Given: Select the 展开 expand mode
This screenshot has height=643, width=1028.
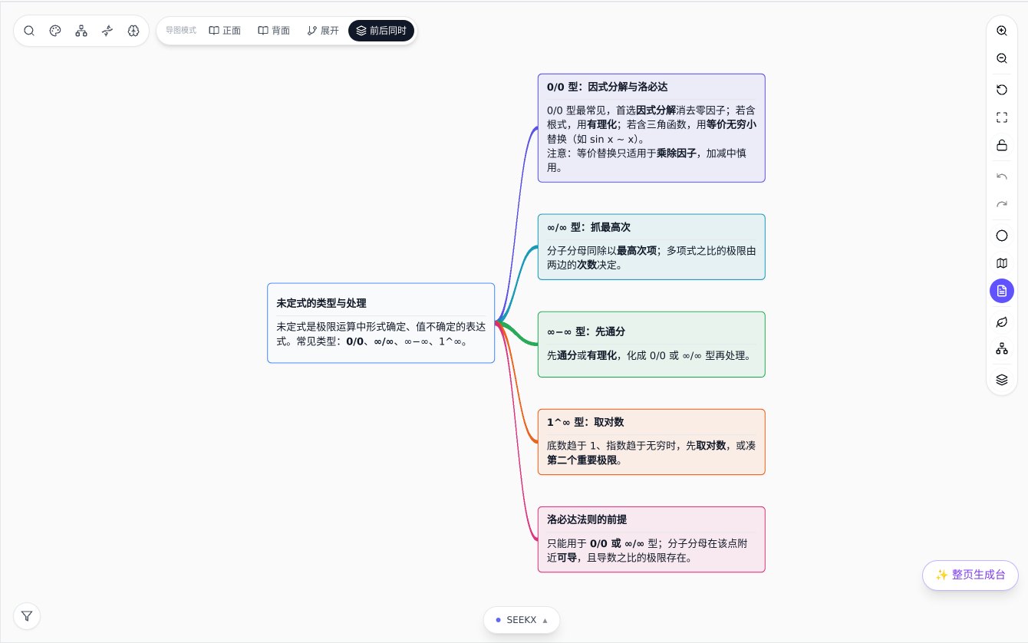Looking at the screenshot, I should (x=323, y=31).
